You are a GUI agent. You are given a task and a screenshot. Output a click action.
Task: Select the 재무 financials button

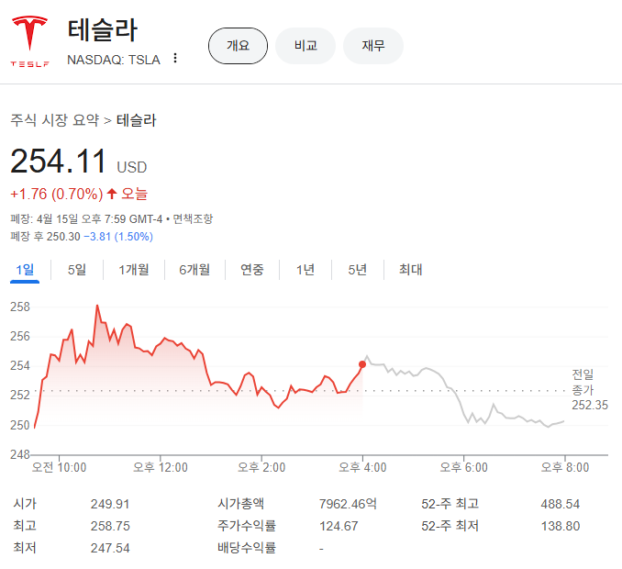(373, 46)
